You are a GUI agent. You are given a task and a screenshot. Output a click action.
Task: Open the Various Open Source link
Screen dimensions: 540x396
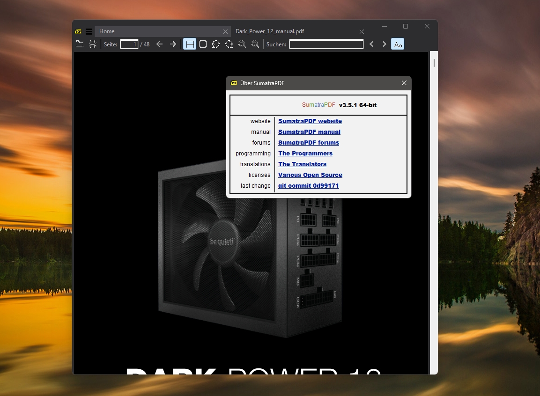[311, 175]
